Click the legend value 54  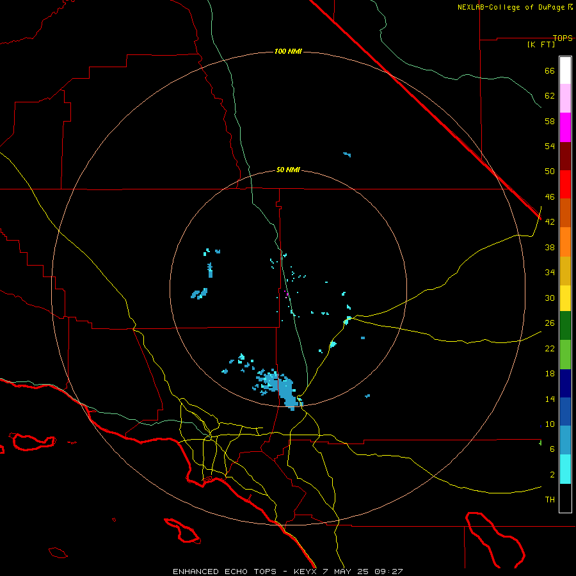tap(550, 146)
